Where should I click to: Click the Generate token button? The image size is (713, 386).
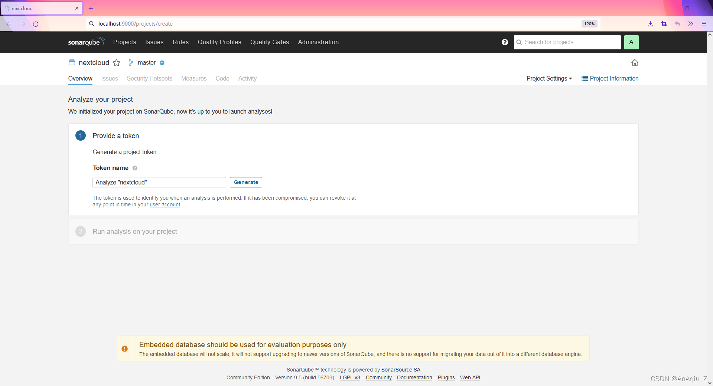pyautogui.click(x=246, y=182)
